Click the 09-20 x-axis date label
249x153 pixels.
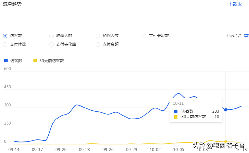(x=61, y=149)
